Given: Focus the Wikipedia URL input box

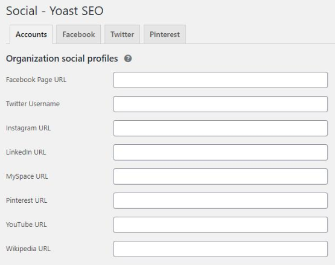Looking at the screenshot, I should click(x=220, y=249).
